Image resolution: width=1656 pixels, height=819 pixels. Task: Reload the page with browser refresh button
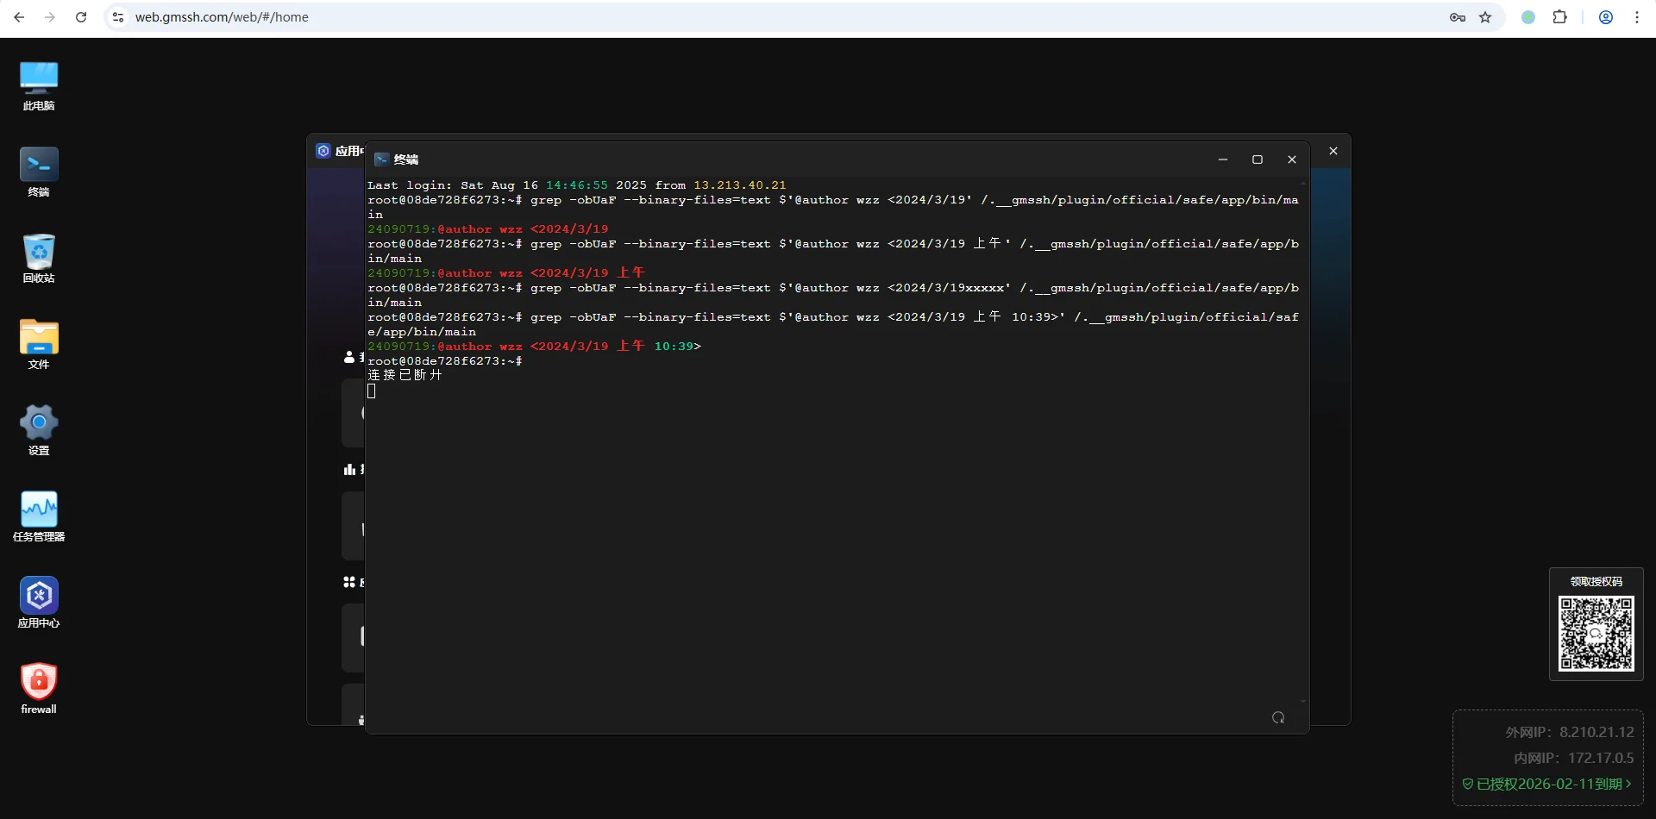tap(81, 17)
